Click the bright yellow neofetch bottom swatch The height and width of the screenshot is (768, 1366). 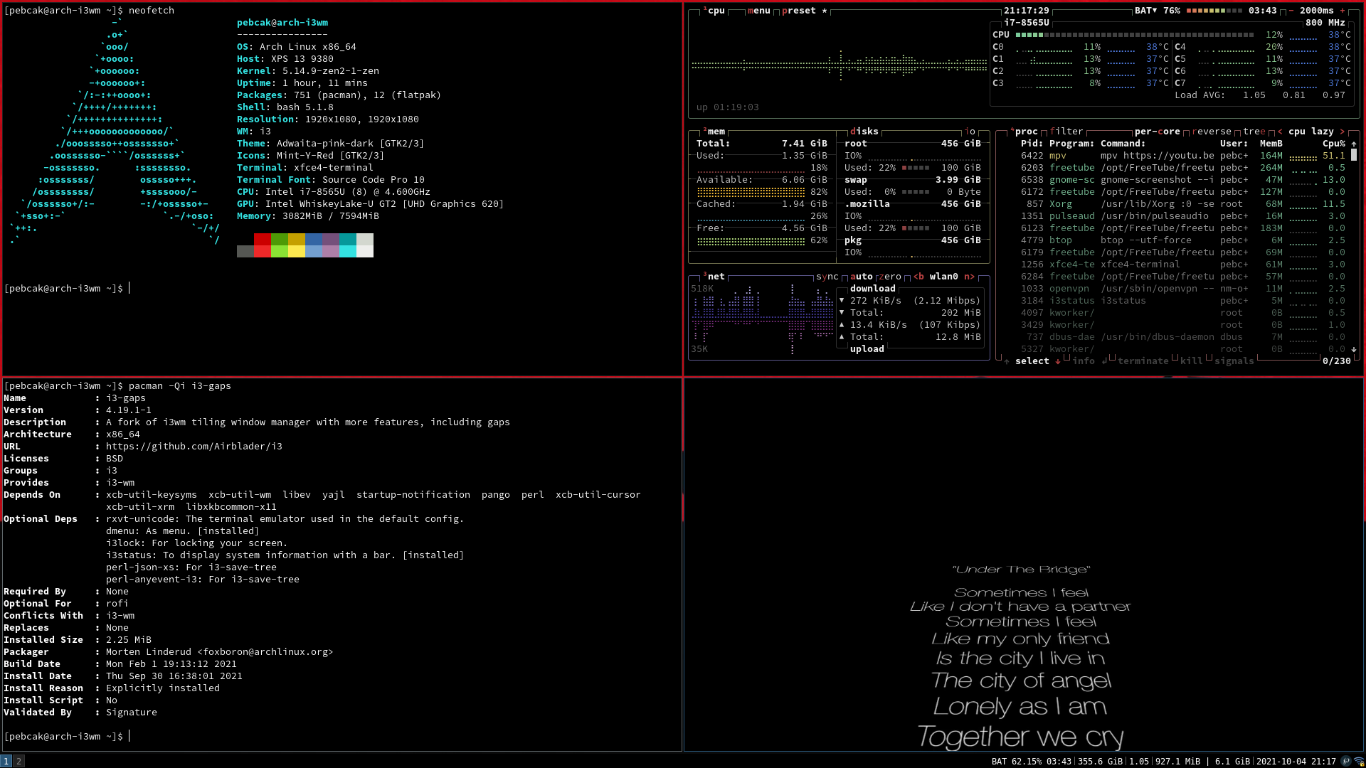click(x=297, y=251)
